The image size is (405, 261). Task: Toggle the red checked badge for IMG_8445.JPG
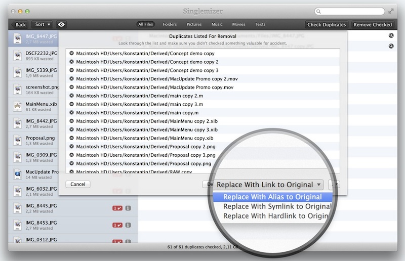117,208
